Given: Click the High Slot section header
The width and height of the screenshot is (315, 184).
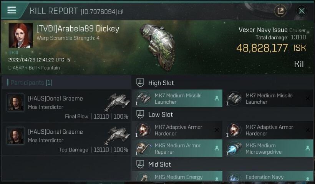Looking at the screenshot, I should click(161, 83).
